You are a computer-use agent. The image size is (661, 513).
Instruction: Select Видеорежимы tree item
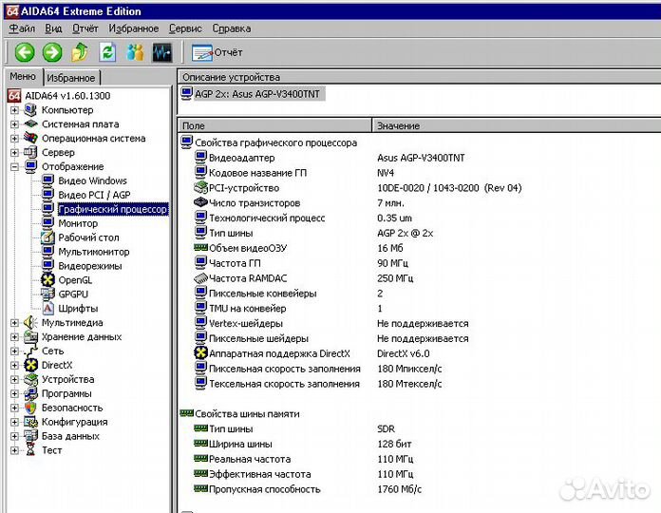coord(90,266)
